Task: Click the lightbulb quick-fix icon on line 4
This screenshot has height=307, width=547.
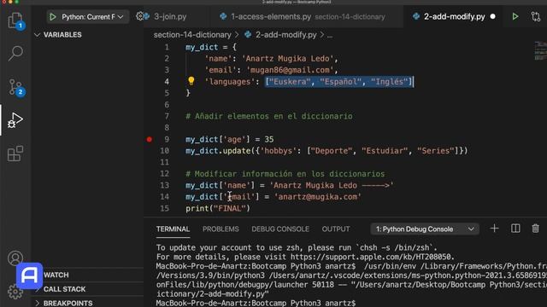Action: [x=191, y=81]
